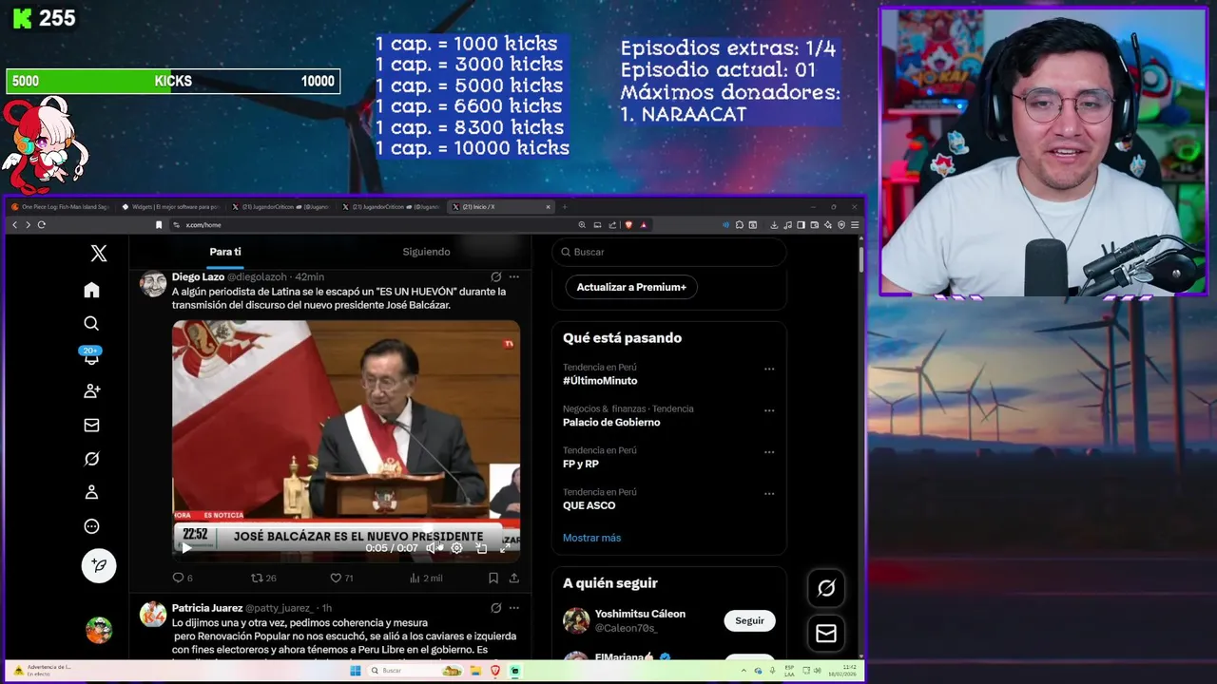This screenshot has height=684, width=1217.
Task: Open options for Palacio de Gobierno trend
Action: coord(769,411)
